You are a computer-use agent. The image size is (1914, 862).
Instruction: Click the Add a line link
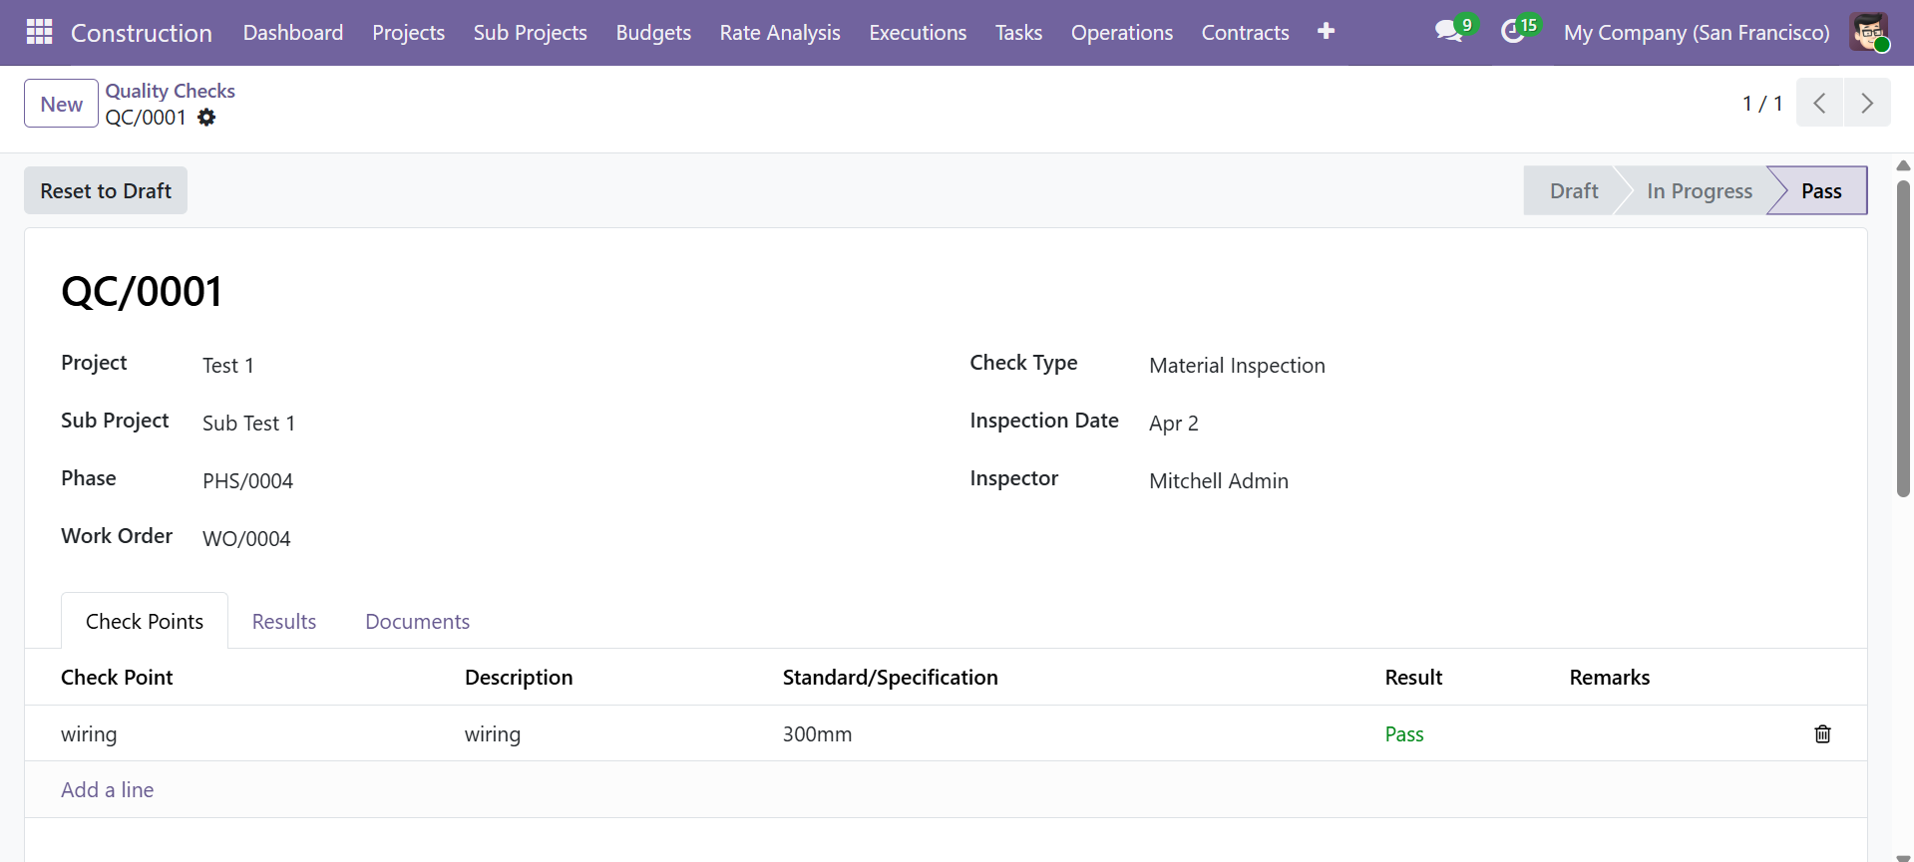tap(108, 790)
